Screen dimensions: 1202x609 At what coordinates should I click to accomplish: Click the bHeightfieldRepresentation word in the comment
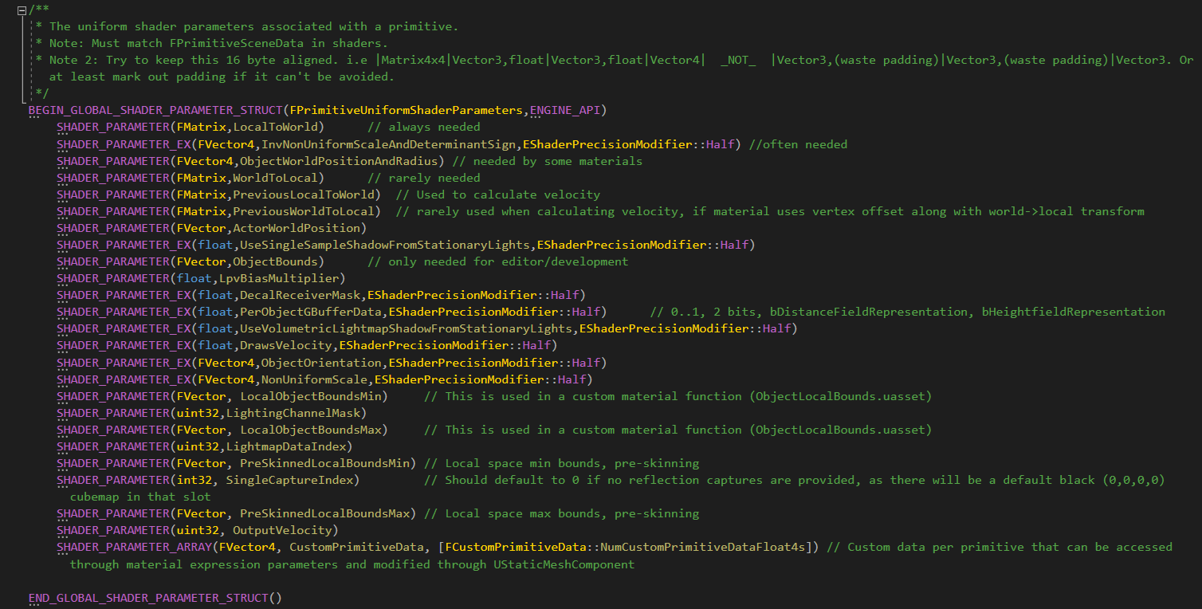1073,312
